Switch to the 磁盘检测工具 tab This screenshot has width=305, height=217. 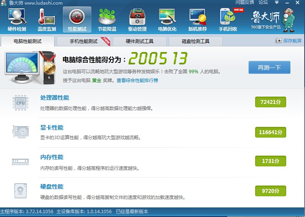coord(196,41)
